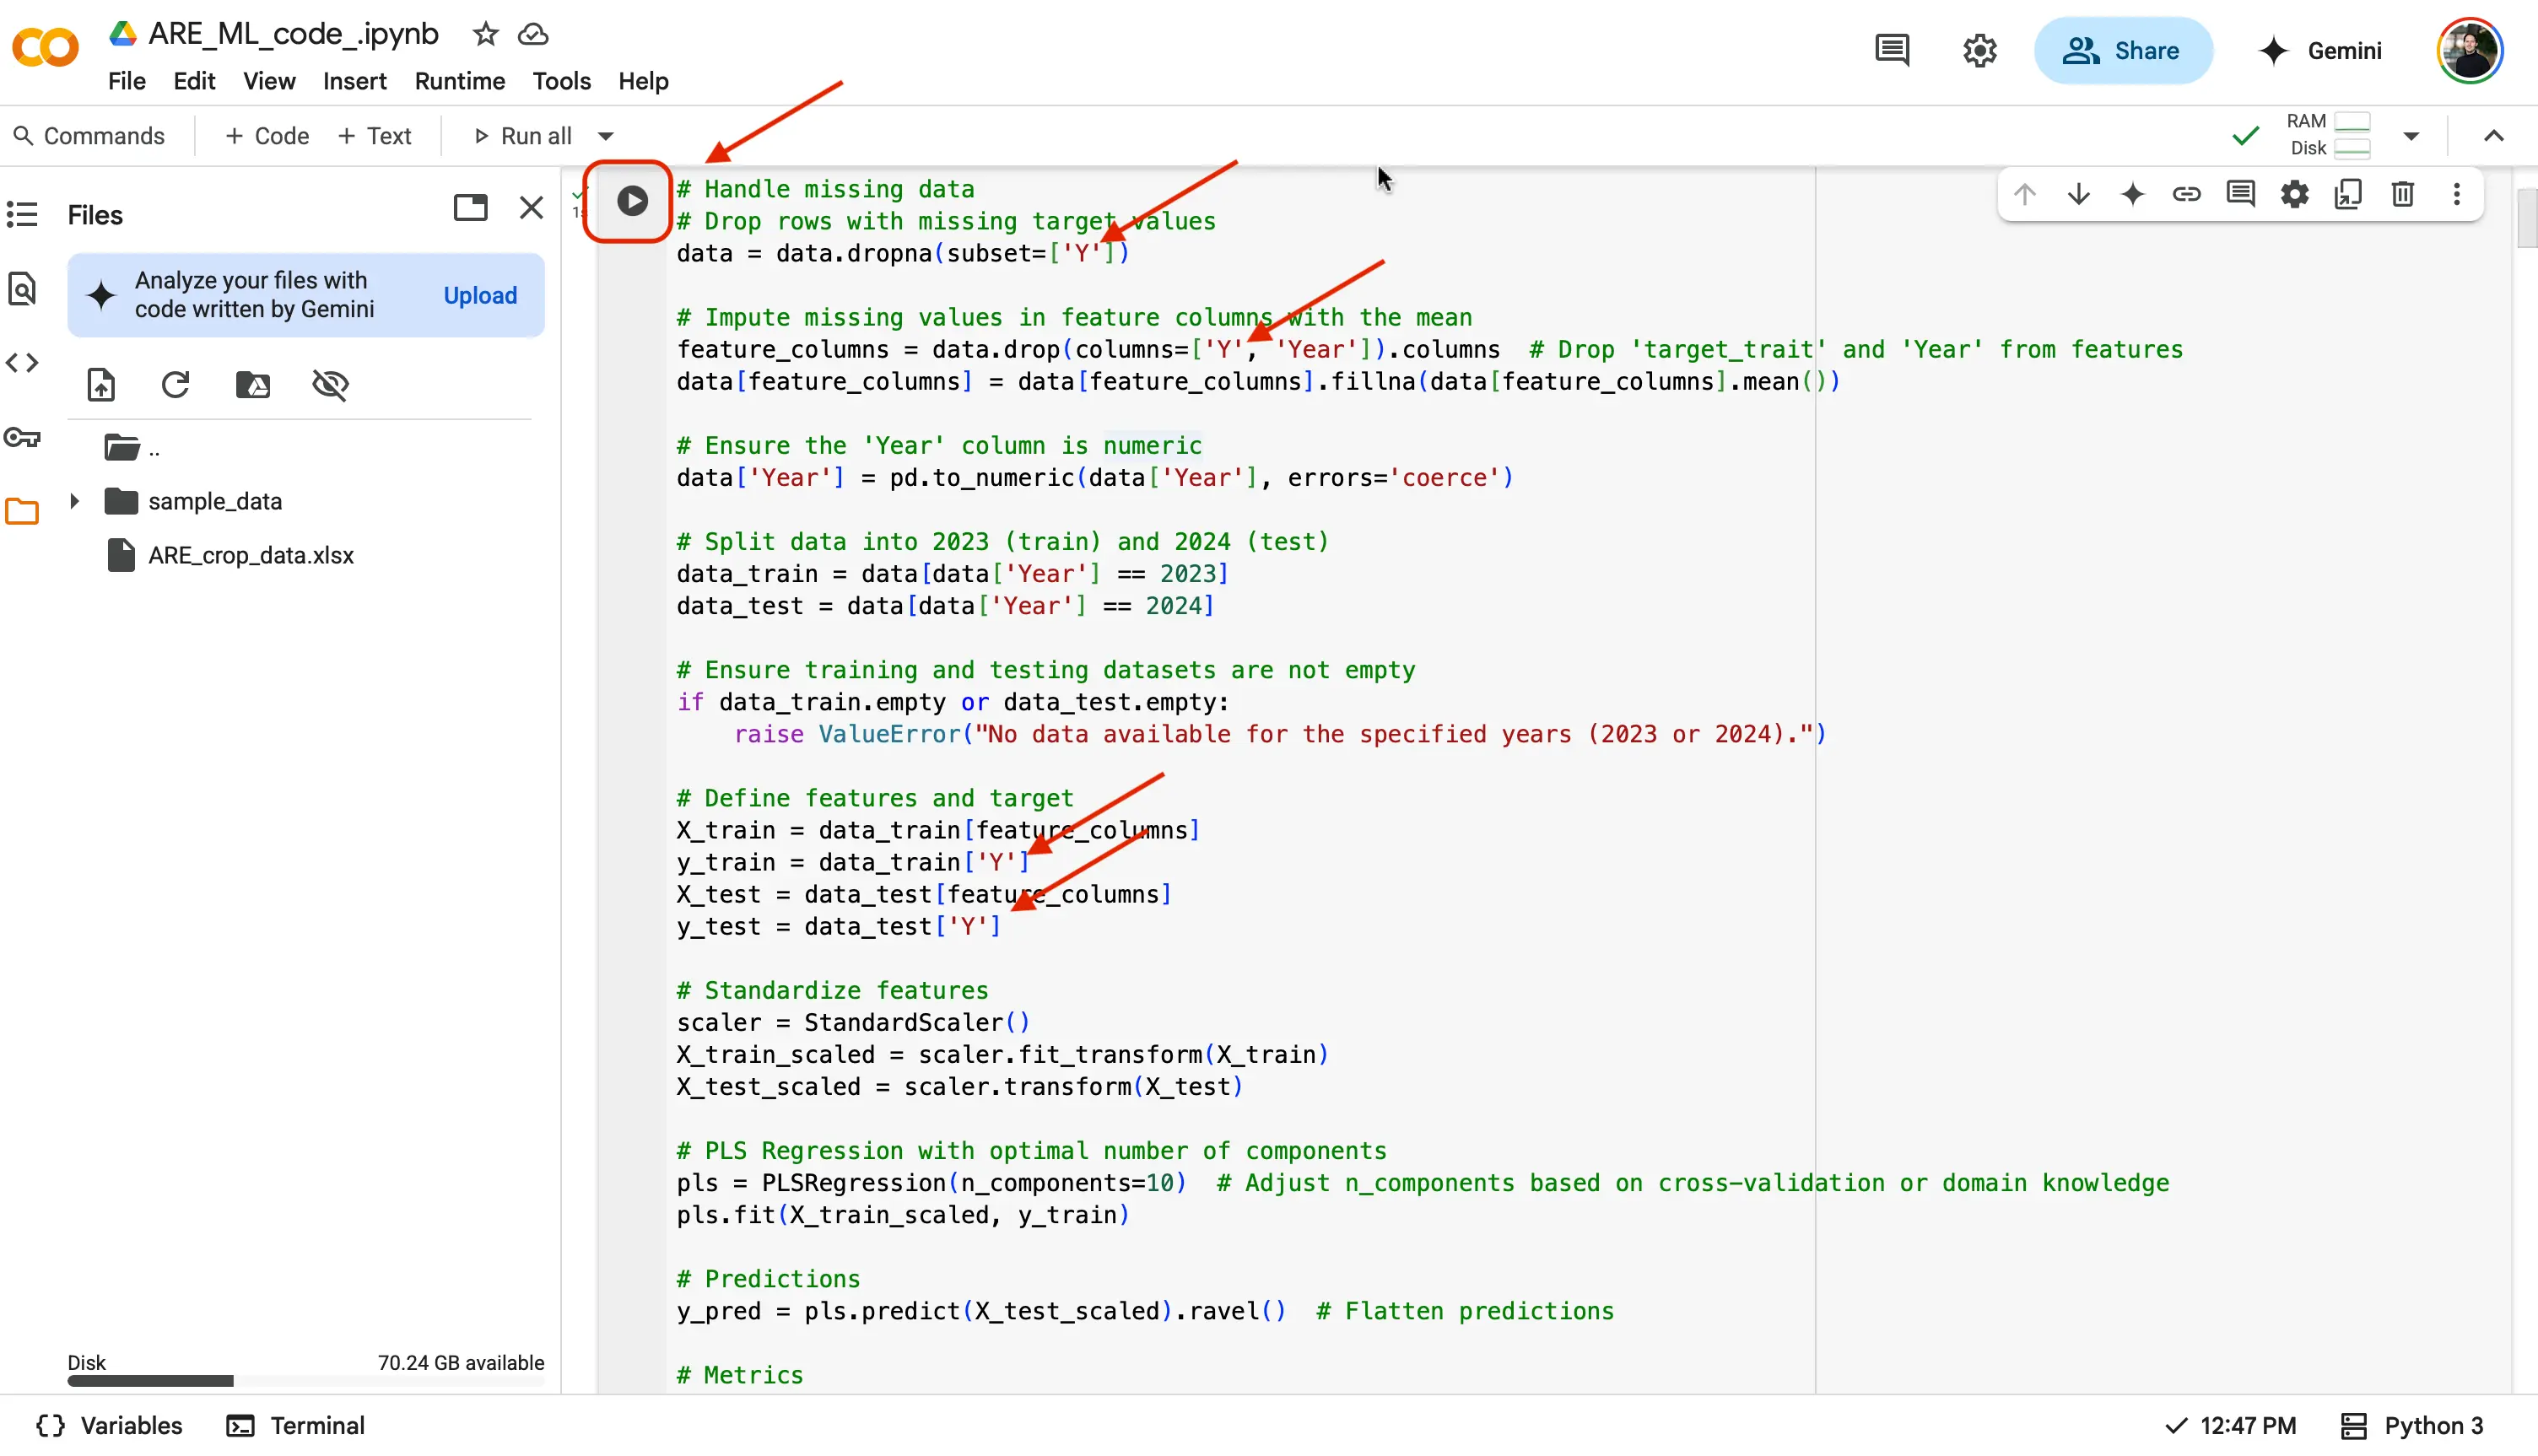2538x1456 pixels.
Task: Open the View menu
Action: click(x=269, y=81)
